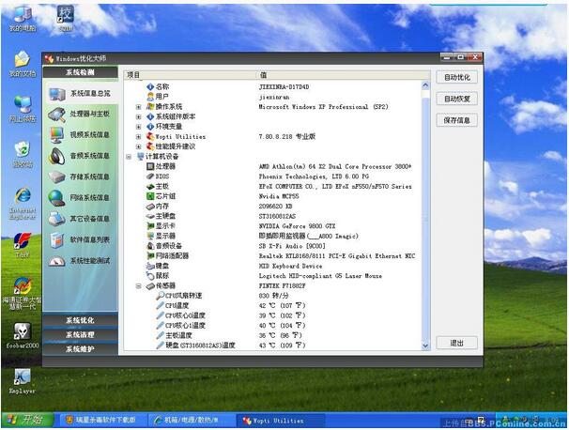569x430 pixels.
Task: Click the 内存 row icon
Action: [150, 207]
